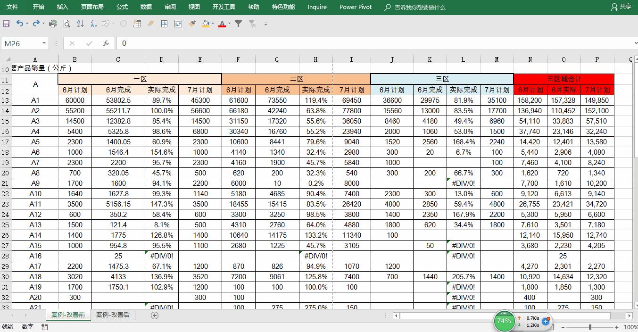Customize Quick Access Toolbar dropdown
The width and height of the screenshot is (638, 332).
tap(265, 24)
